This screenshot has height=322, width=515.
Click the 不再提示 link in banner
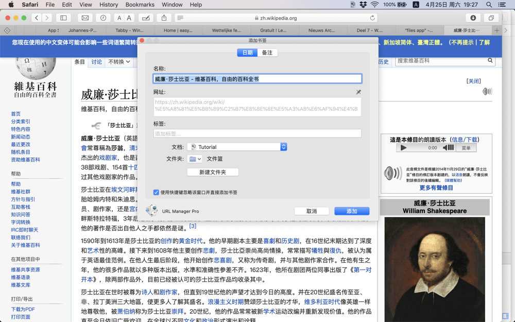[x=462, y=42]
